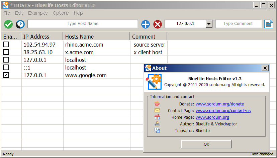This screenshot has width=277, height=158.
Task: Click the 127.0.0.1 IP combo box text
Action: point(185,24)
